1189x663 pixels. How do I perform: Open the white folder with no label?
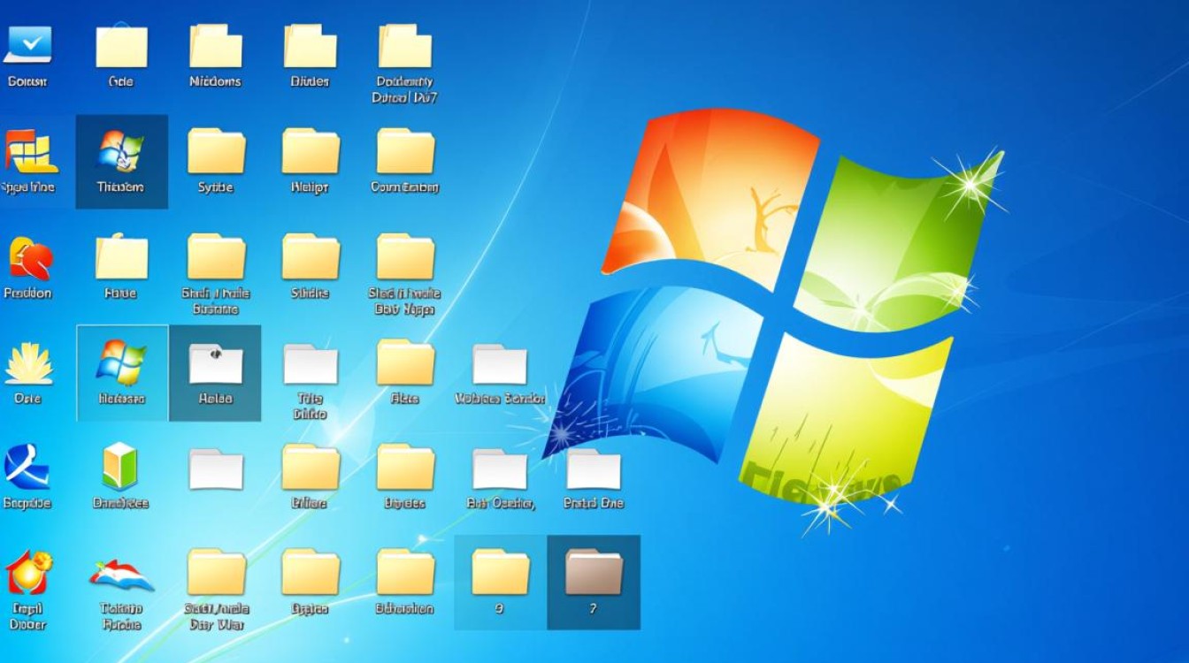tap(216, 469)
